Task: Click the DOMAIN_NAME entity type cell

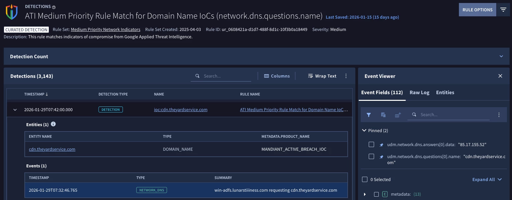Action: (x=178, y=149)
